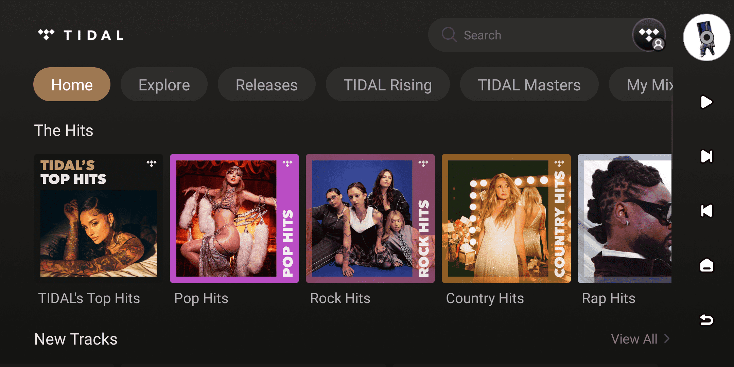Go to the TIDAL Rising tab
The height and width of the screenshot is (367, 734).
(388, 85)
